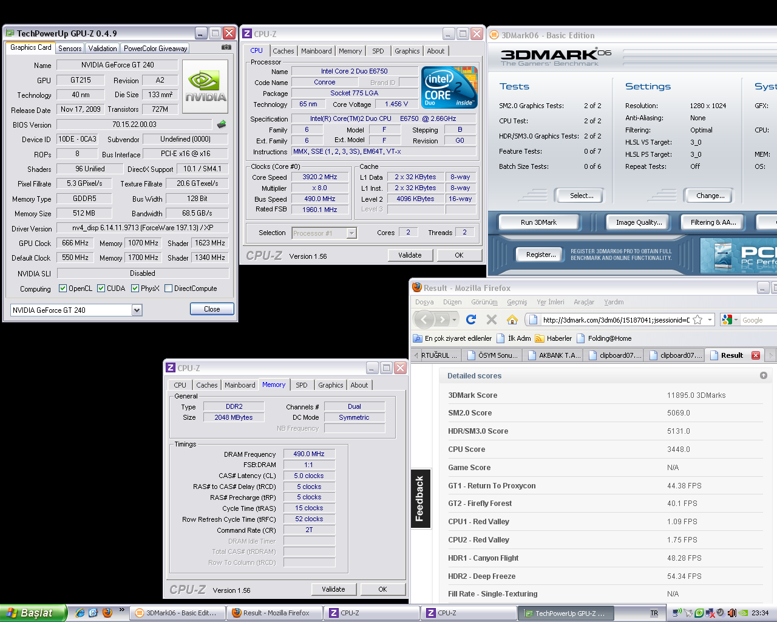Toggle the OpenCL checkbox
Screen dimensions: 777x622
tap(63, 289)
